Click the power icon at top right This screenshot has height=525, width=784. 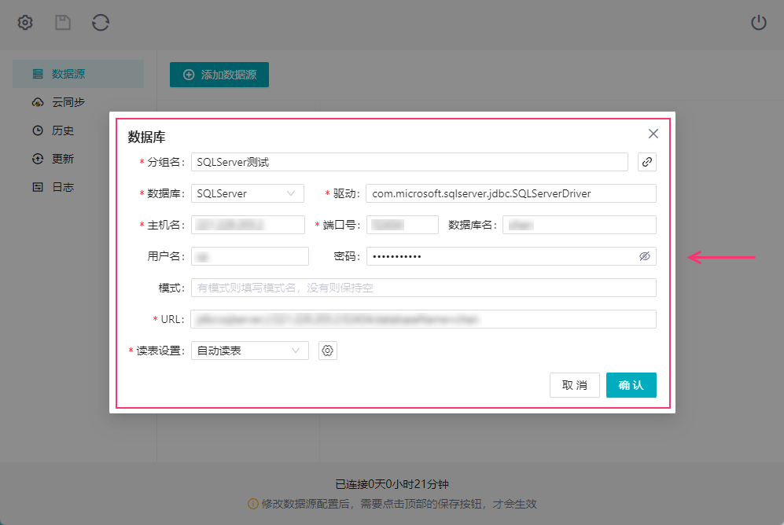[759, 23]
